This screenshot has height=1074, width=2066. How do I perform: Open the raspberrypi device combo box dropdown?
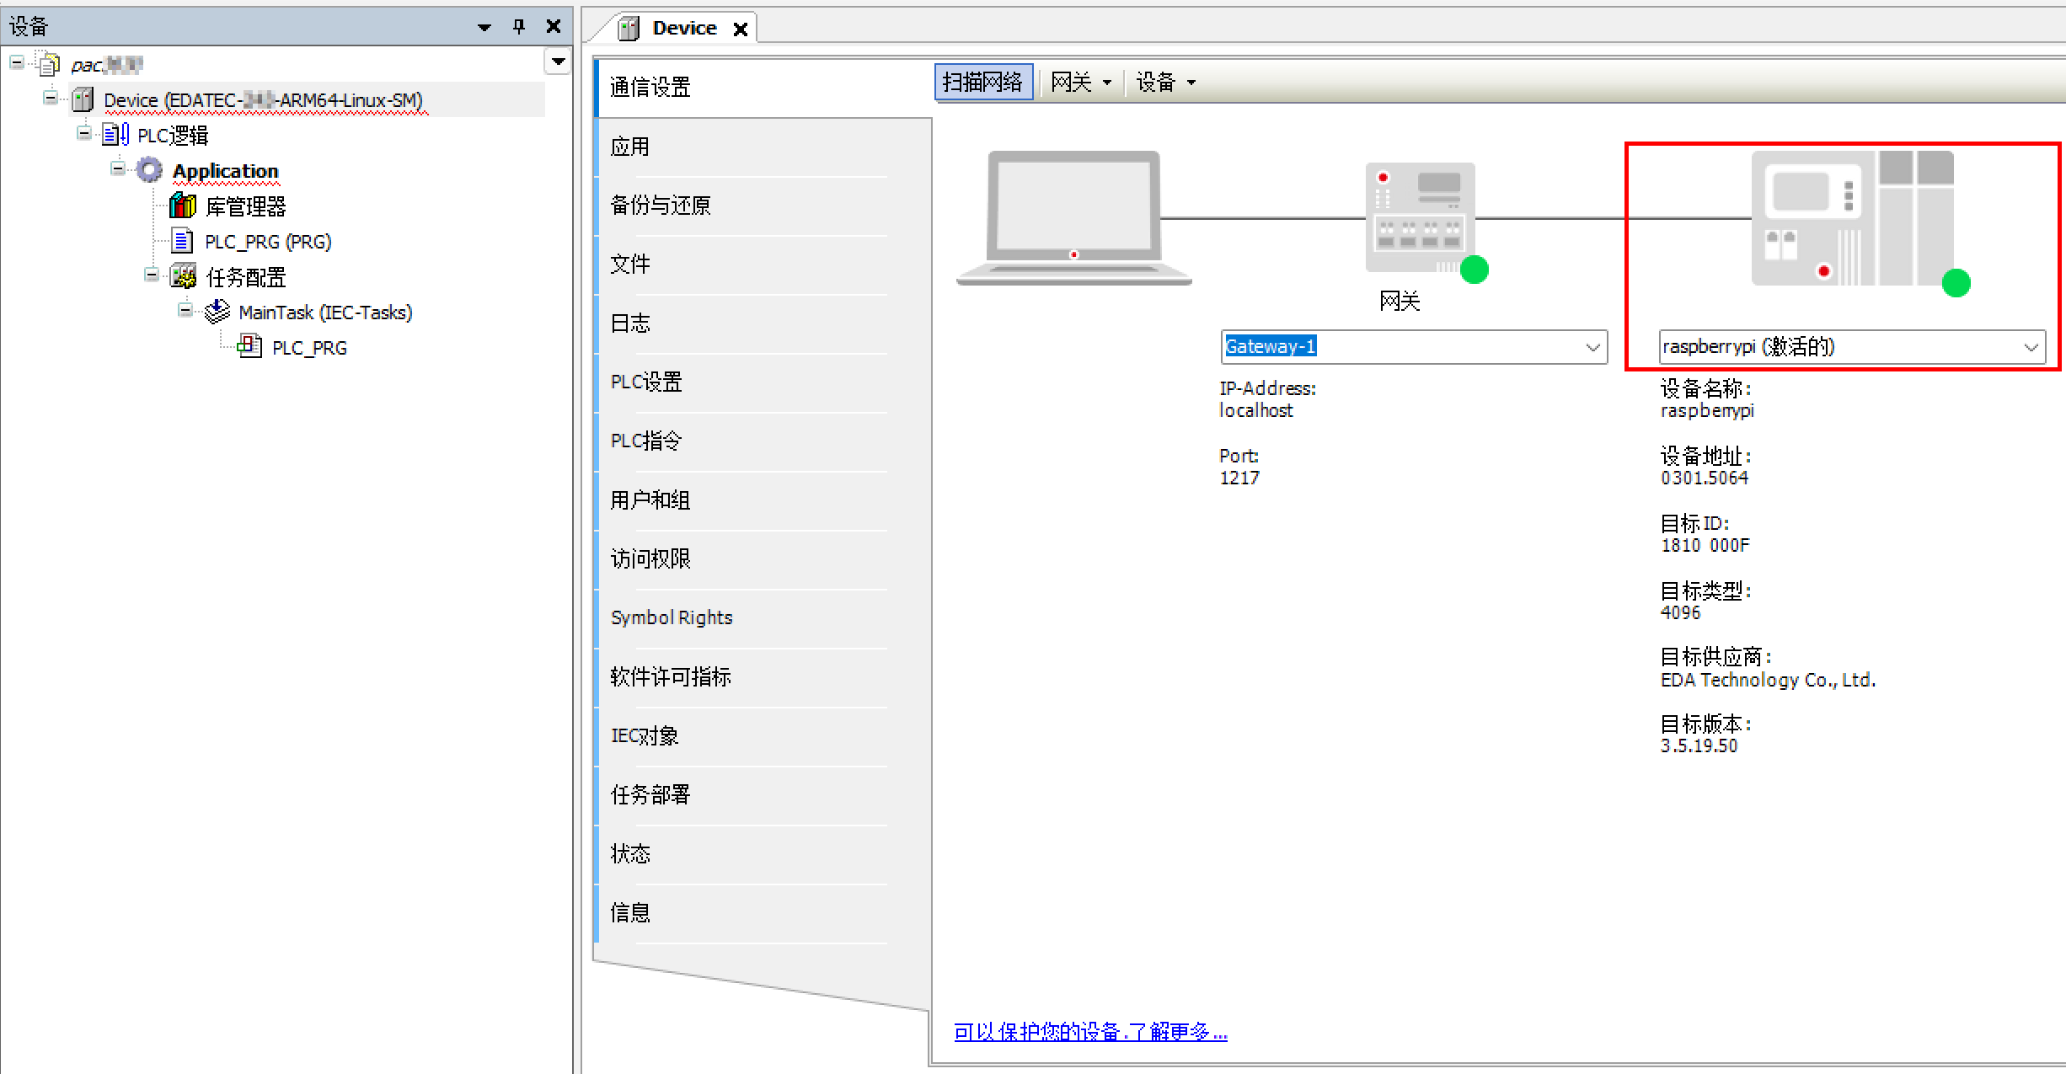pyautogui.click(x=2031, y=347)
